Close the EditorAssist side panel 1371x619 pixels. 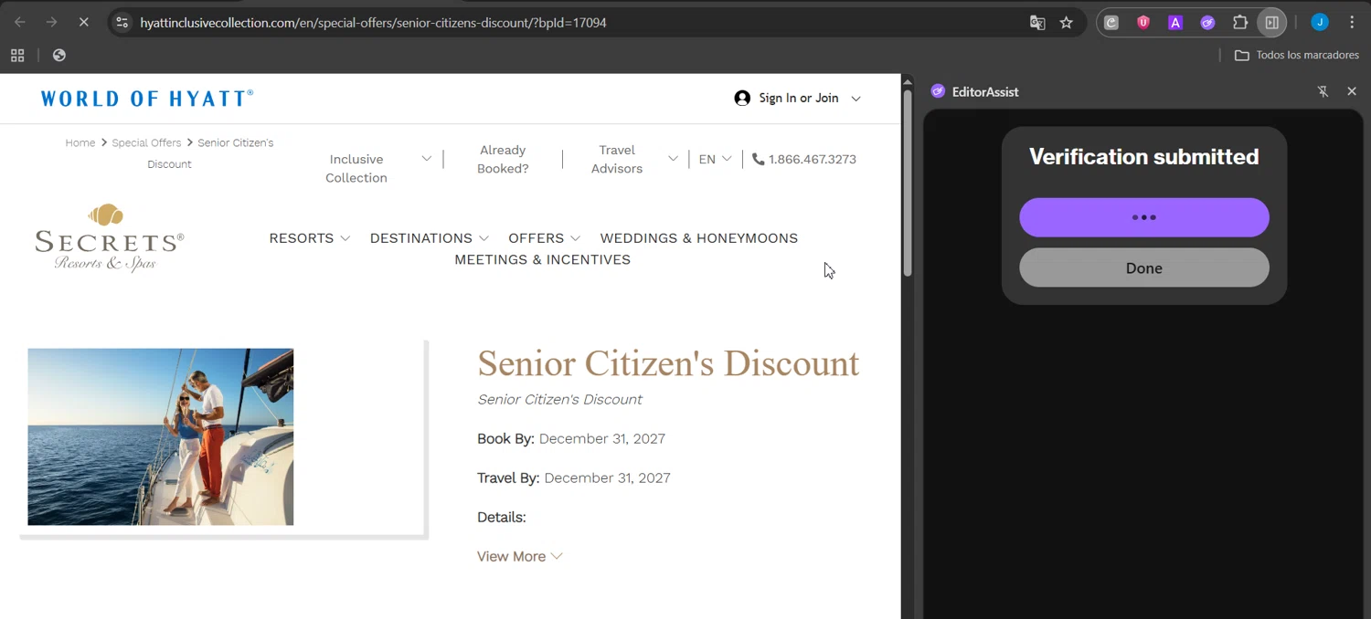click(x=1352, y=91)
